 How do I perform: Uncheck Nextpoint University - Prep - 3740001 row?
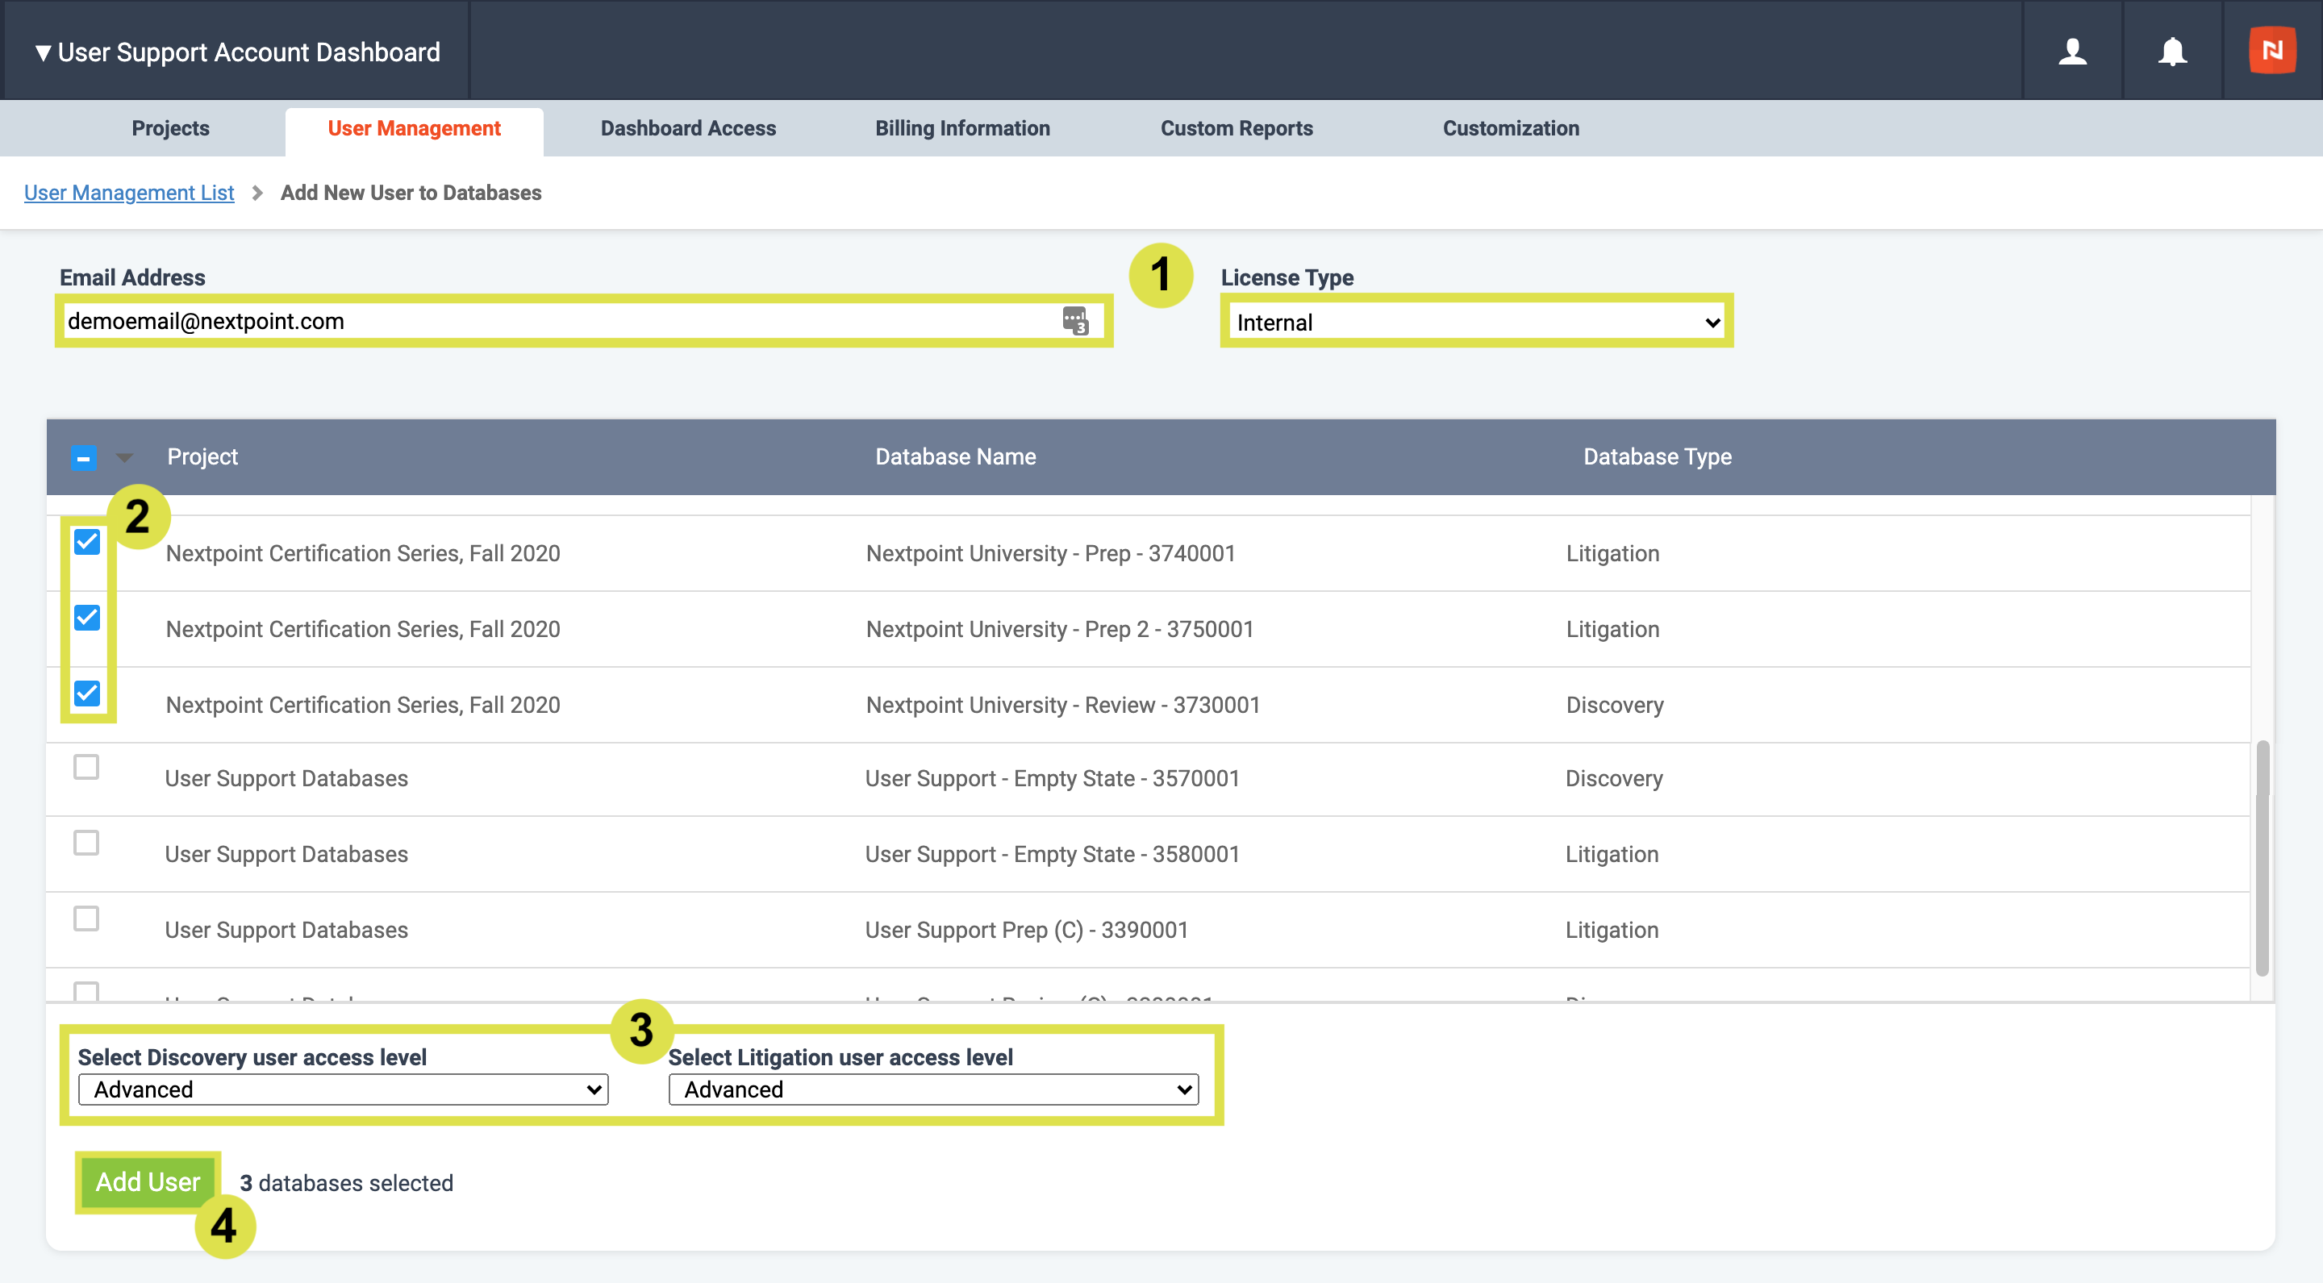coord(86,542)
